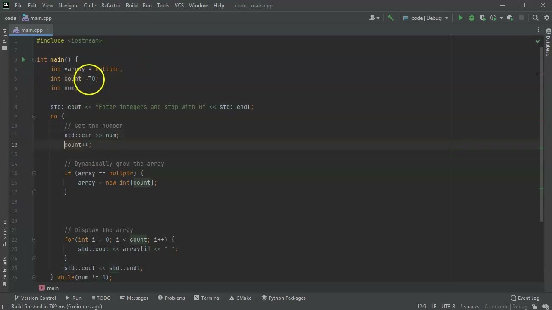The image size is (552, 310).
Task: Click line number 12 in gutter
Action: (x=15, y=145)
